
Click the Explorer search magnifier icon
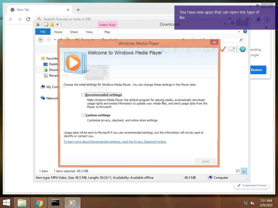(241, 40)
